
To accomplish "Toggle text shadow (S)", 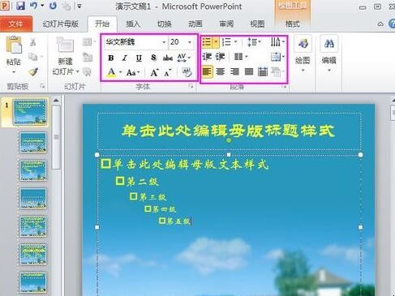I will click(153, 58).
